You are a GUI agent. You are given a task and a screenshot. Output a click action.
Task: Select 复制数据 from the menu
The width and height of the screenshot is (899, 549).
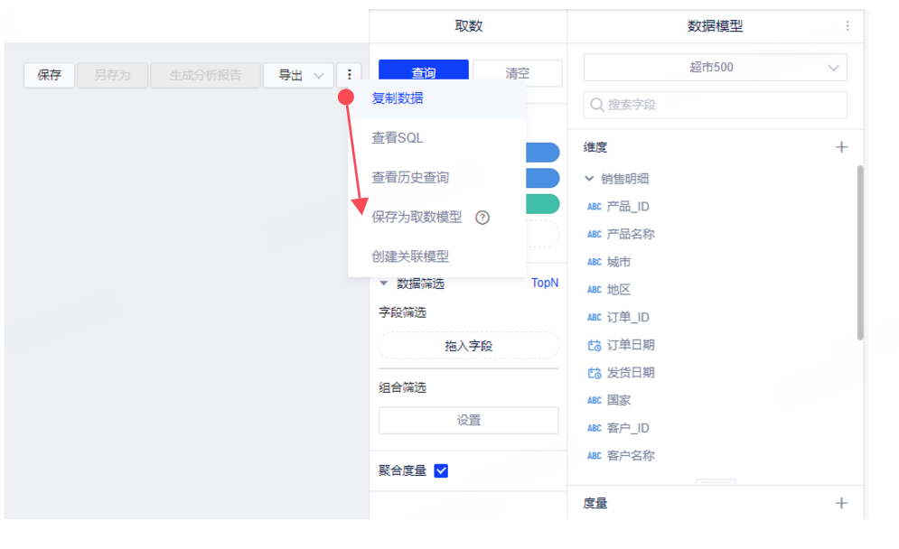coord(398,98)
